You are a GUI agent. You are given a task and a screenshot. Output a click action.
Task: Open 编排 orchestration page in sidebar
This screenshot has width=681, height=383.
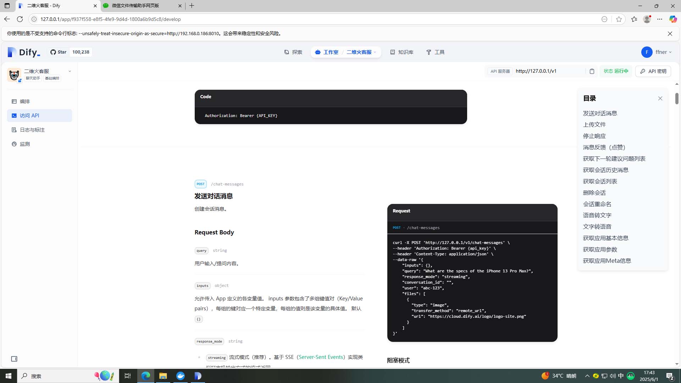(x=25, y=101)
